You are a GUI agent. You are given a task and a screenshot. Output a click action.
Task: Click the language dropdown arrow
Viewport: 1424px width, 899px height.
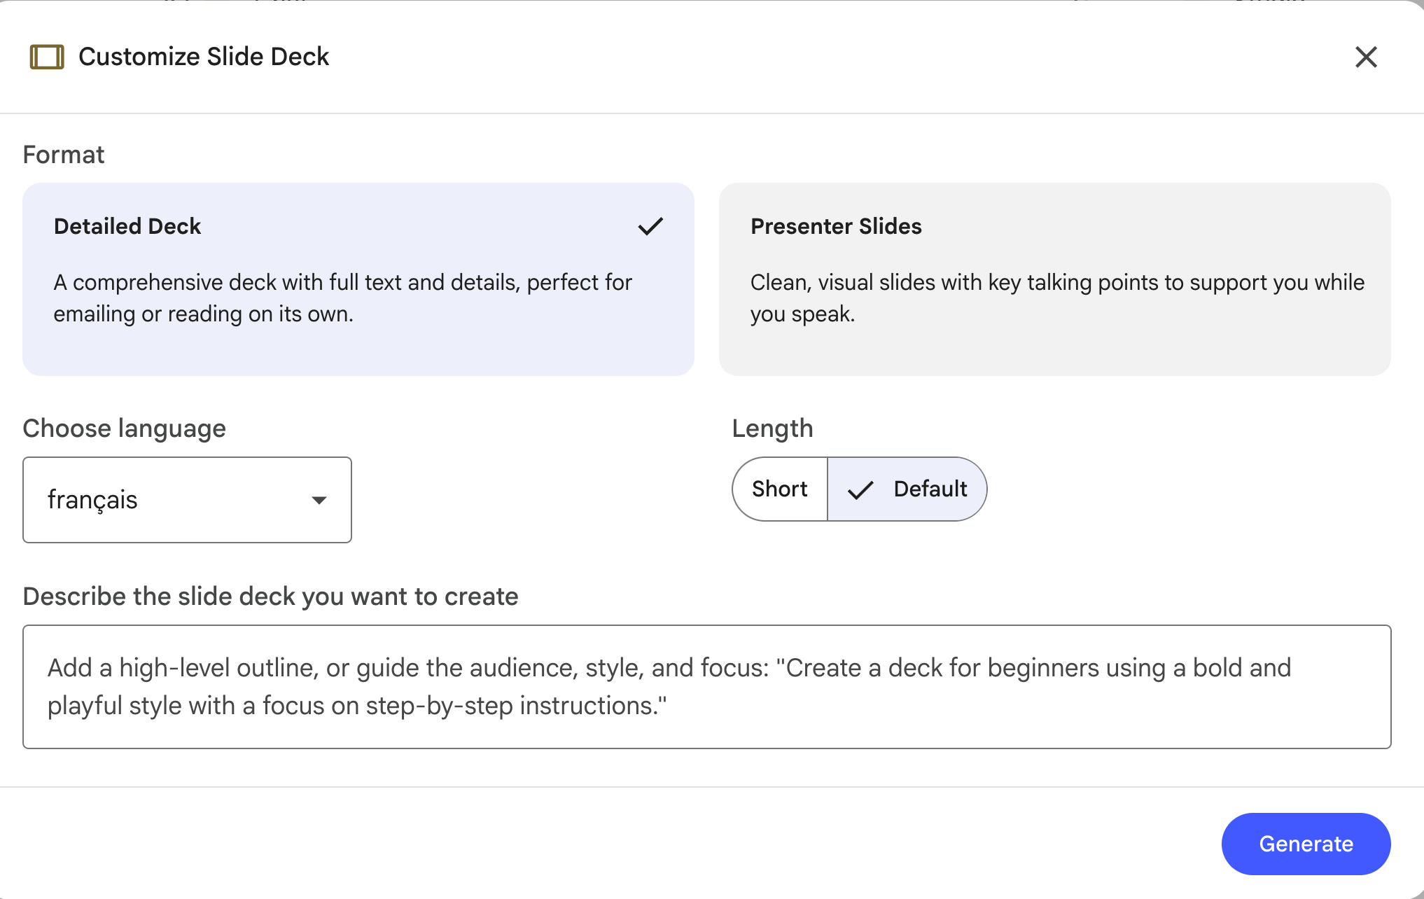pos(319,500)
